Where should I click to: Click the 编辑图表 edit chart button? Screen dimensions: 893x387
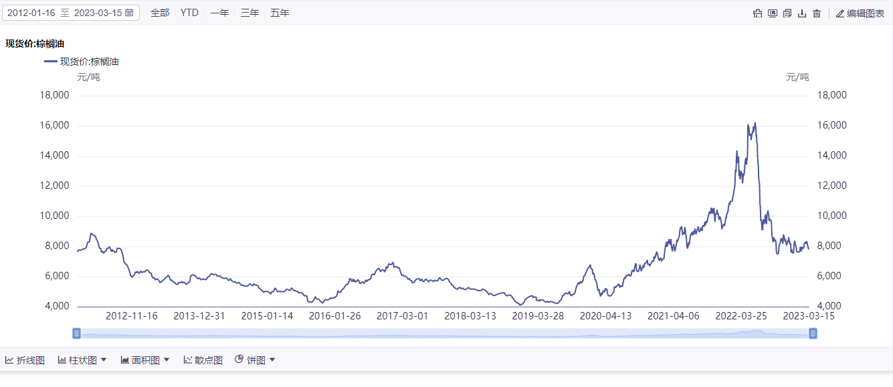click(860, 13)
